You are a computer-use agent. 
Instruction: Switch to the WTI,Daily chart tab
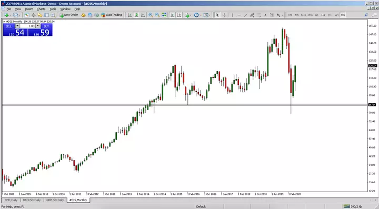coord(11,200)
